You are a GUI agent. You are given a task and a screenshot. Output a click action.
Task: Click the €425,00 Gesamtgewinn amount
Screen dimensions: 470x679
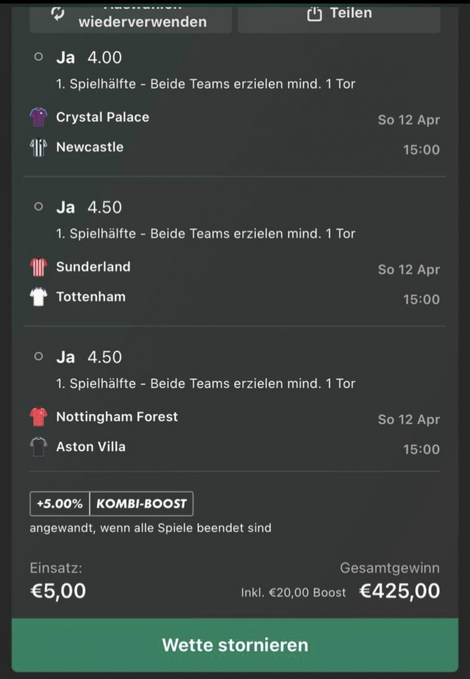[x=399, y=591]
